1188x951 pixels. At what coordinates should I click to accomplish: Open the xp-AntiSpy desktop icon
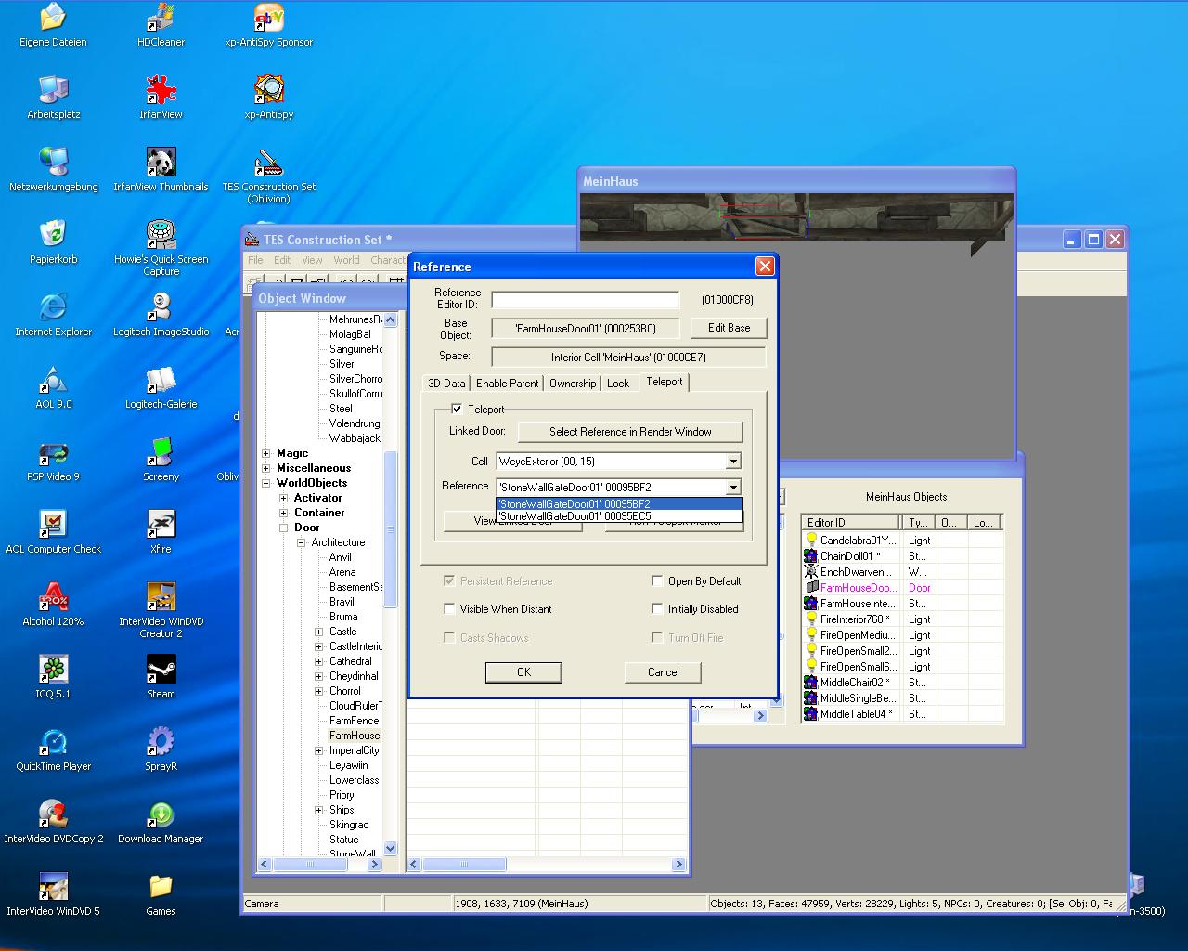(x=269, y=98)
